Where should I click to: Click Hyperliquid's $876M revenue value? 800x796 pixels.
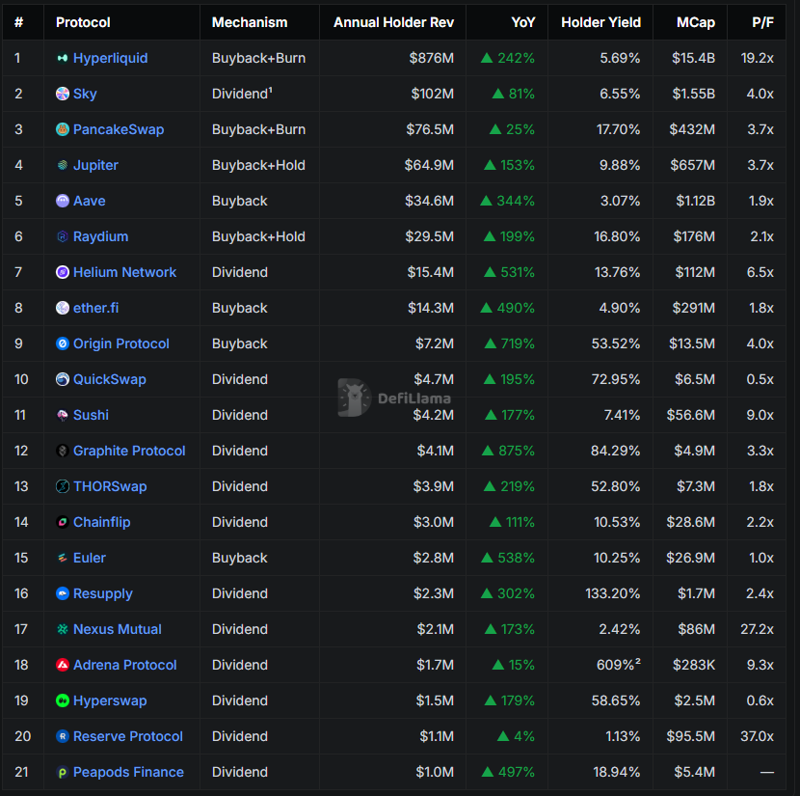point(432,58)
